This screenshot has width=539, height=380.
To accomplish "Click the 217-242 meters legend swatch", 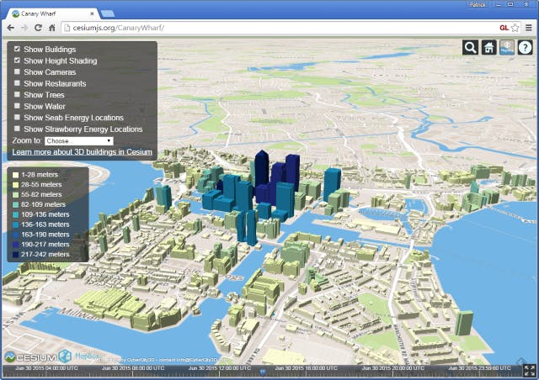I will point(15,255).
